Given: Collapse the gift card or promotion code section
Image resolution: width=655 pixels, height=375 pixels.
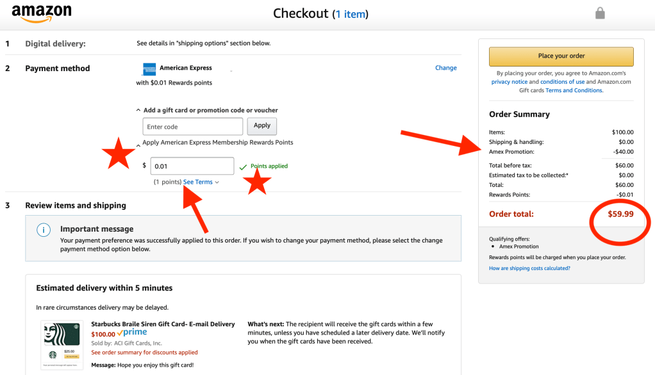Looking at the screenshot, I should click(x=139, y=111).
